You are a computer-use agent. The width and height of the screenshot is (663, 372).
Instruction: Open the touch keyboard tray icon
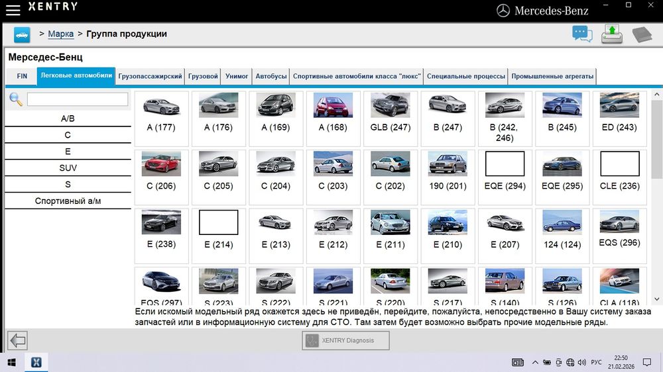pos(518,362)
